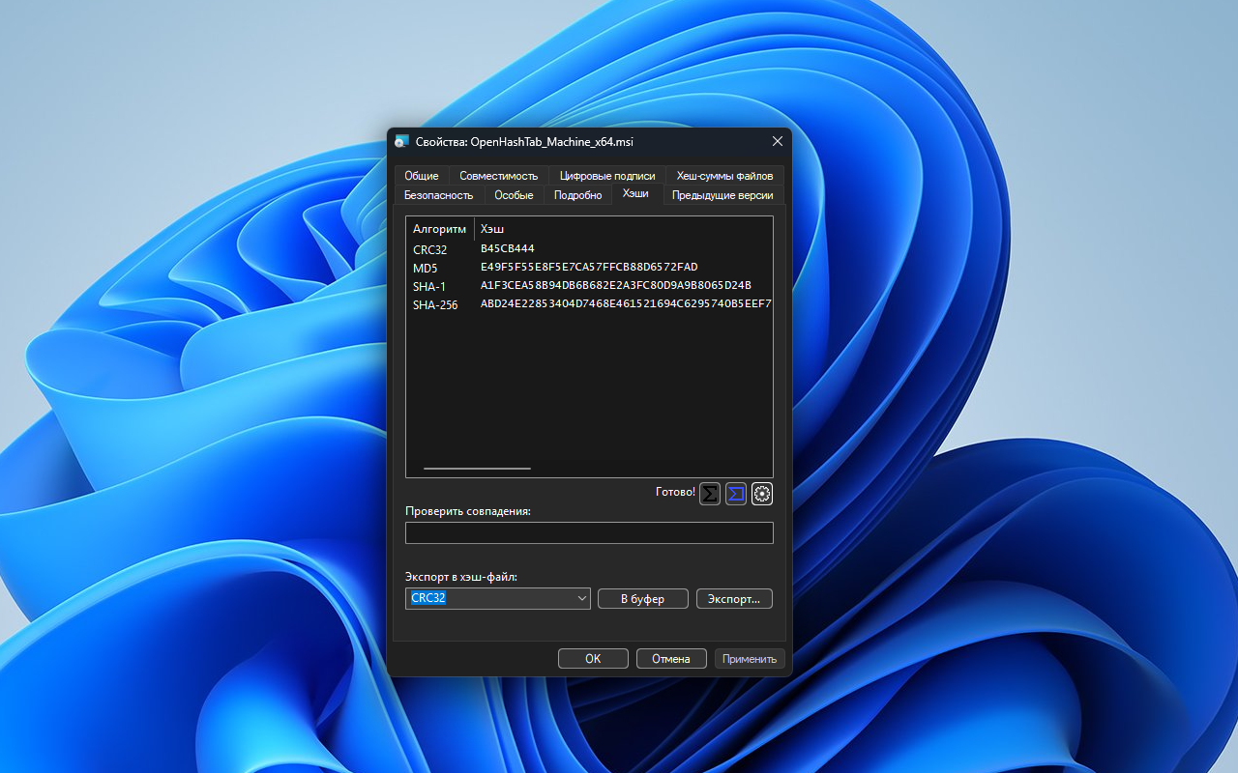1238x773 pixels.
Task: Confirm with the OK button
Action: pos(593,659)
